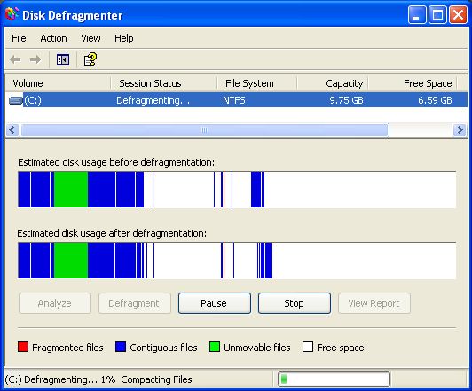The height and width of the screenshot is (391, 472).
Task: Click the 'Fragmented files' legend label
Action: coord(67,348)
